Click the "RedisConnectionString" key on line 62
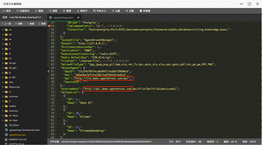The height and width of the screenshot is (145, 262). [78, 54]
